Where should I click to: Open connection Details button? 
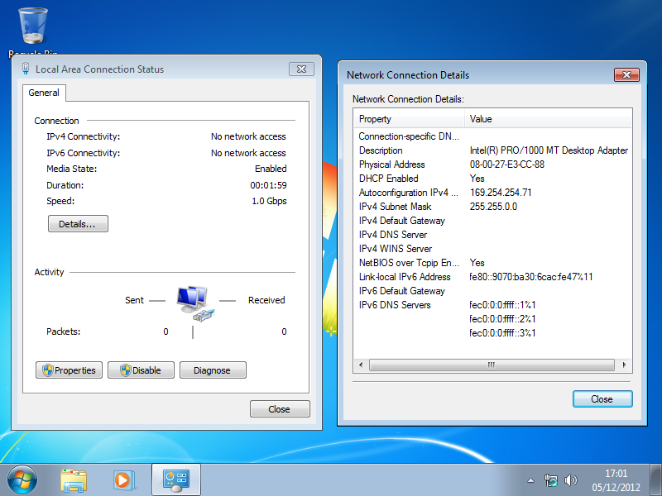click(78, 224)
